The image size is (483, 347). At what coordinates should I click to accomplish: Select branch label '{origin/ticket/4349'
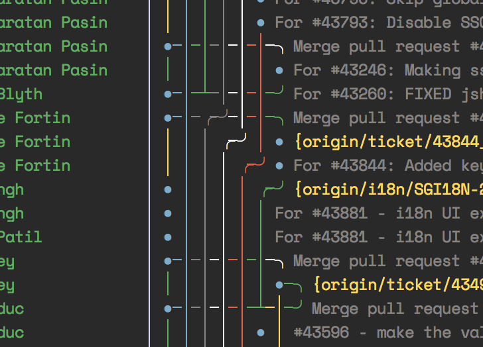click(x=398, y=285)
